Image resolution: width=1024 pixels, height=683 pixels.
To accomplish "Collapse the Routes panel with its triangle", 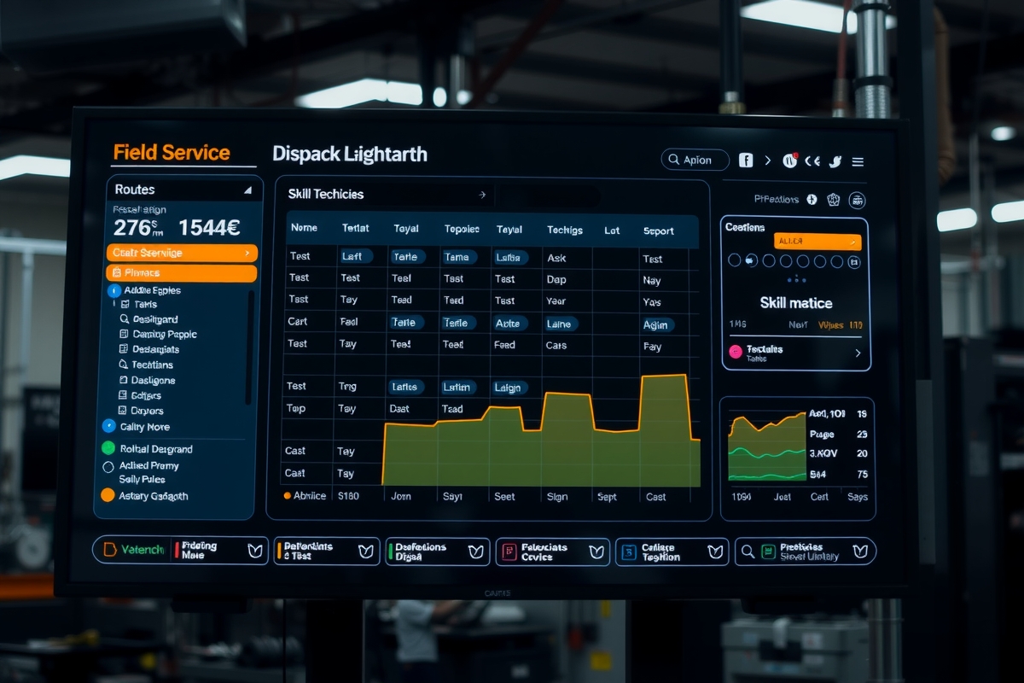I will coord(247,190).
